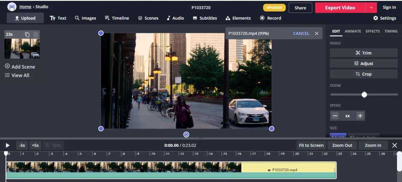The height and width of the screenshot is (182, 402).
Task: Switch to the Effects tab
Action: tap(373, 31)
